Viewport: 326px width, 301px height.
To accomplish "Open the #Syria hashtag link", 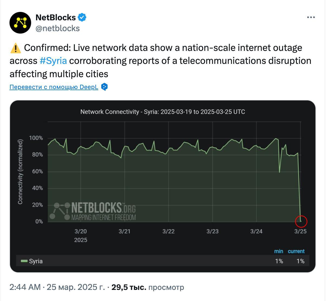I will pos(53,61).
